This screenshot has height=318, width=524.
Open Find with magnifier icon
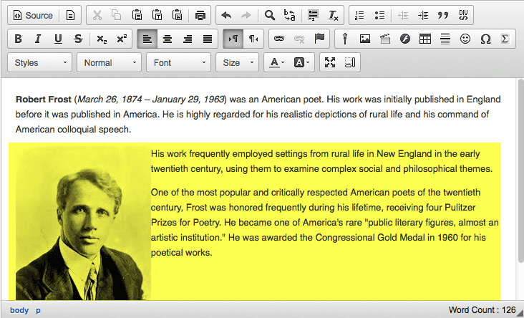point(269,15)
